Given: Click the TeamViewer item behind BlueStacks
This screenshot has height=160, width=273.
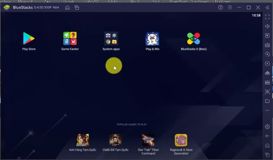Looking at the screenshot, I should click(x=200, y=1).
